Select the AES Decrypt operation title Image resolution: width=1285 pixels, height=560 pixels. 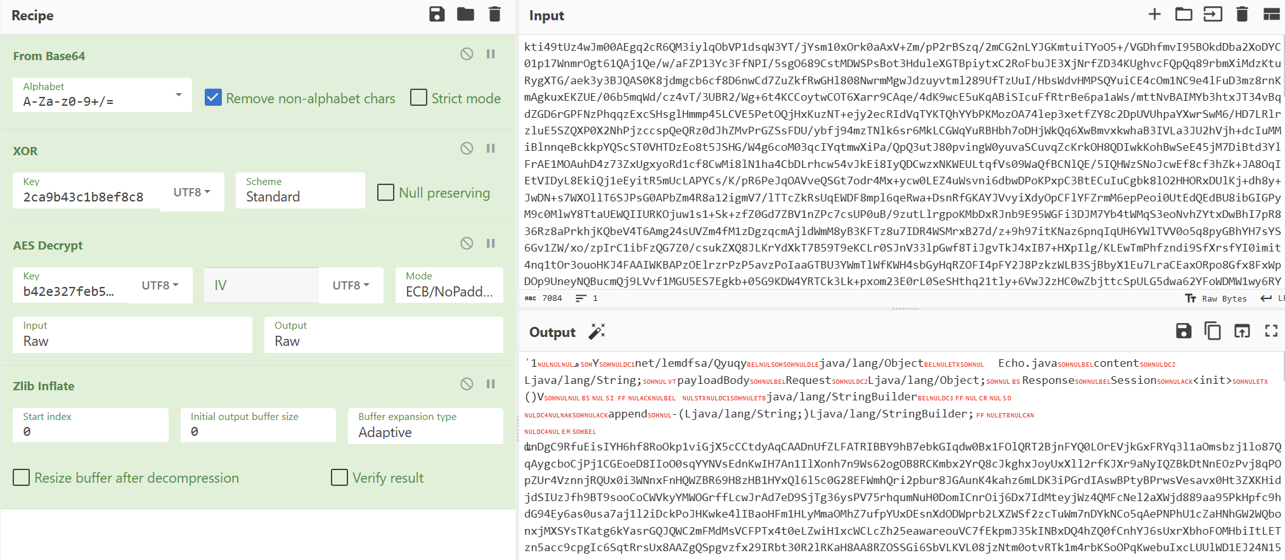pyautogui.click(x=48, y=245)
